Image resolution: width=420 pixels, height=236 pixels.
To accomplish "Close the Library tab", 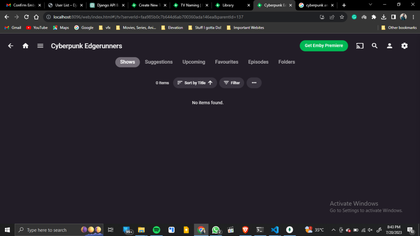I will tap(249, 5).
